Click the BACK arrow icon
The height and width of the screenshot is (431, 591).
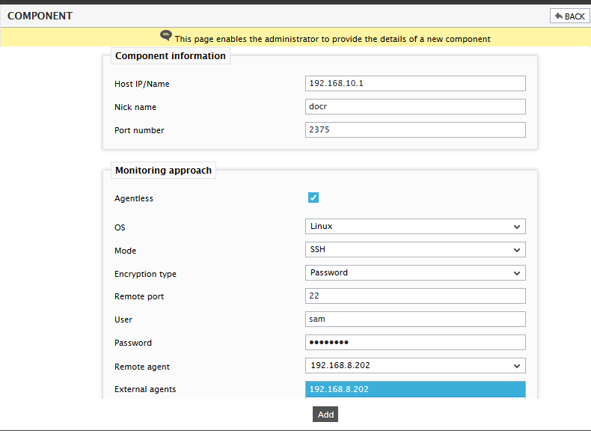559,16
